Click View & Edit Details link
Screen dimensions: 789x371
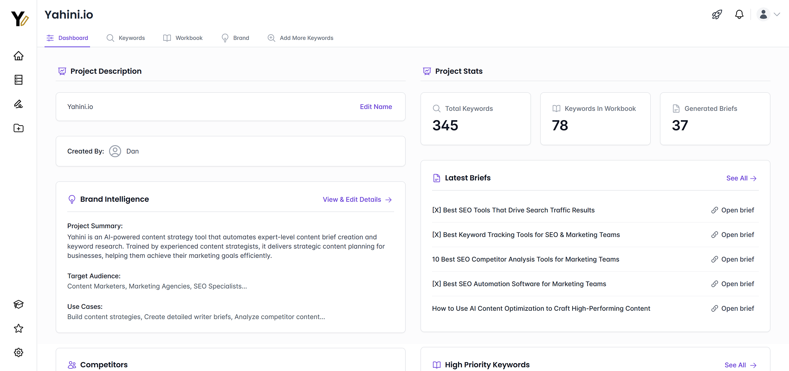(357, 199)
